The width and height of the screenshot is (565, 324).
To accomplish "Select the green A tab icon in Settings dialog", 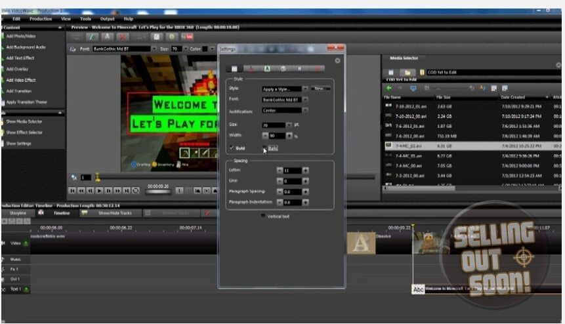I will pyautogui.click(x=267, y=68).
